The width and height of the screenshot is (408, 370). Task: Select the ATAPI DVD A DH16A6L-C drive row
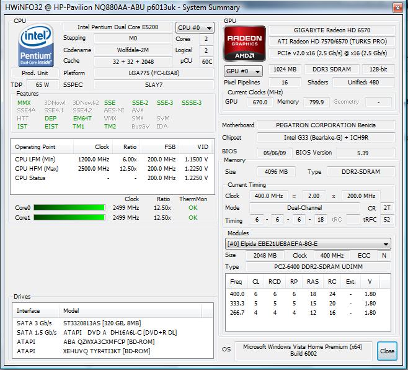coord(113,333)
